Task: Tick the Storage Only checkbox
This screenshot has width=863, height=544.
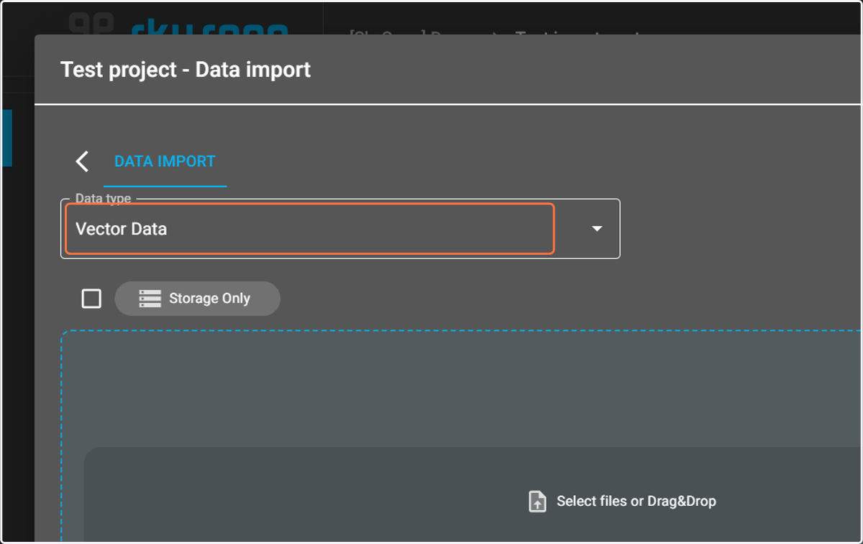Action: coord(91,299)
